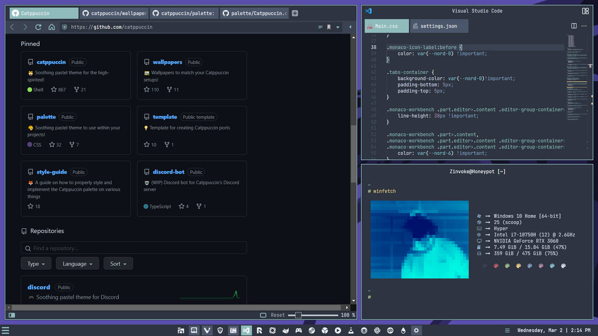
Task: Launch Steam from the taskbar
Action: tap(312, 330)
